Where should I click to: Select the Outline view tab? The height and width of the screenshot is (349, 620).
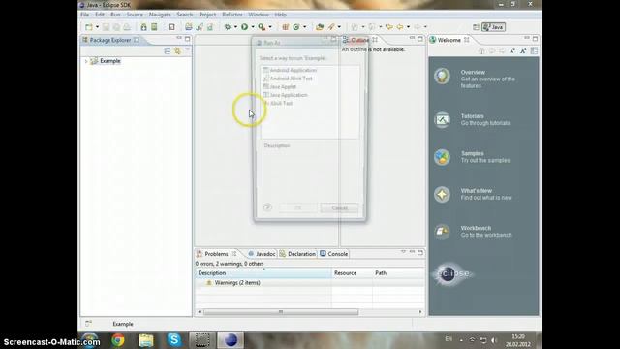pyautogui.click(x=359, y=40)
